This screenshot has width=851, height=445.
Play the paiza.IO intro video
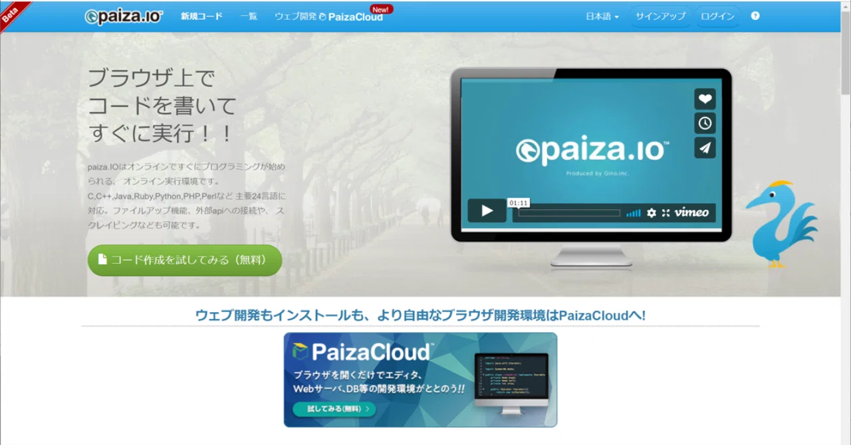tap(487, 211)
